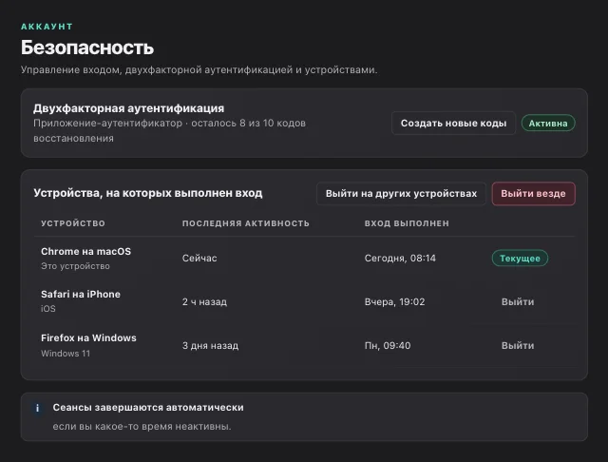The height and width of the screenshot is (462, 608).
Task: Click the Сейчас activity cell
Action: [199, 259]
